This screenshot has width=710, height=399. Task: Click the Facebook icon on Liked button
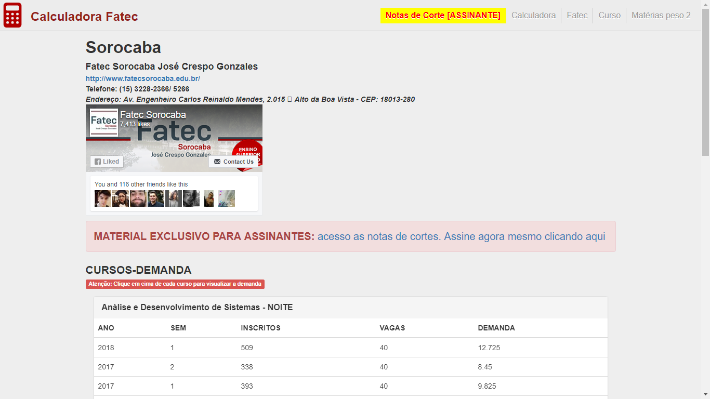(98, 162)
